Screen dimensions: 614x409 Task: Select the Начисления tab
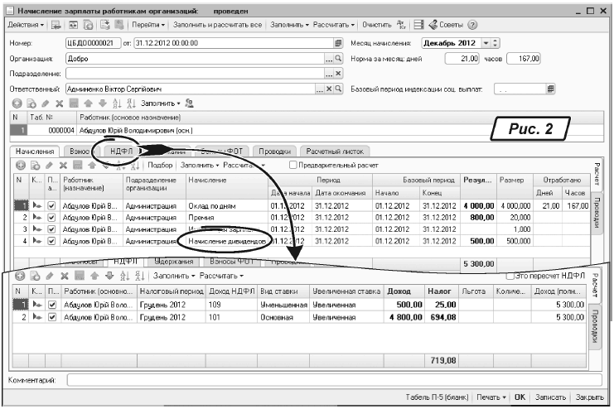[x=34, y=152]
